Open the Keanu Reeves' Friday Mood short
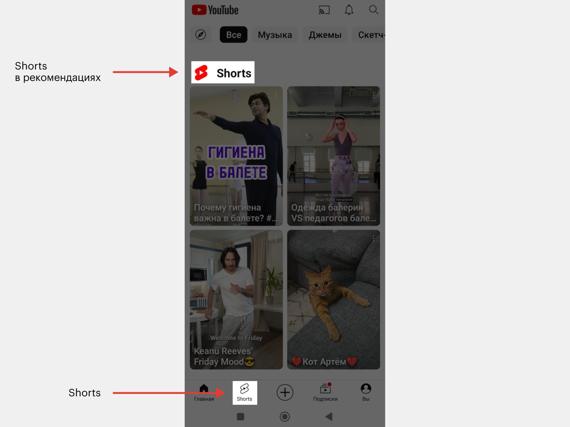The height and width of the screenshot is (427, 570). [x=236, y=299]
